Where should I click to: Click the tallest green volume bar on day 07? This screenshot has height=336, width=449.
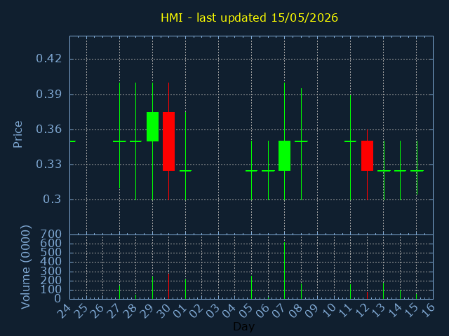284,271
